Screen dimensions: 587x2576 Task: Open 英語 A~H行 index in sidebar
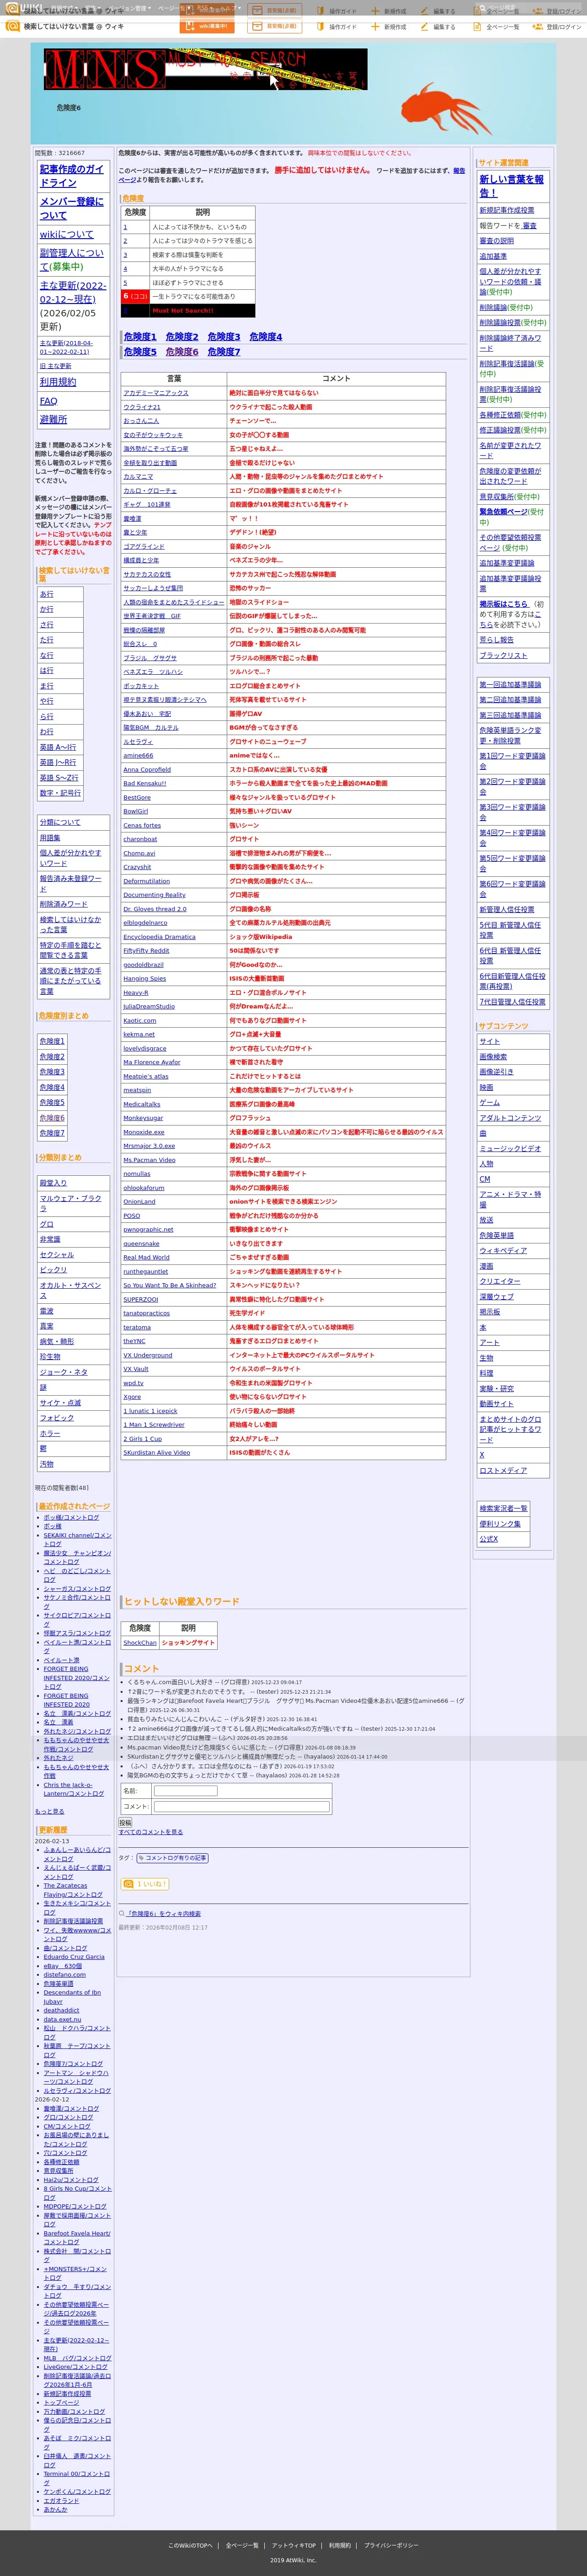58,747
